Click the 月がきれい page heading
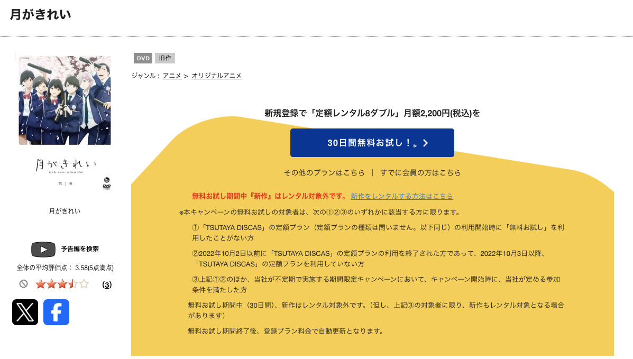The image size is (633, 359). (x=40, y=14)
